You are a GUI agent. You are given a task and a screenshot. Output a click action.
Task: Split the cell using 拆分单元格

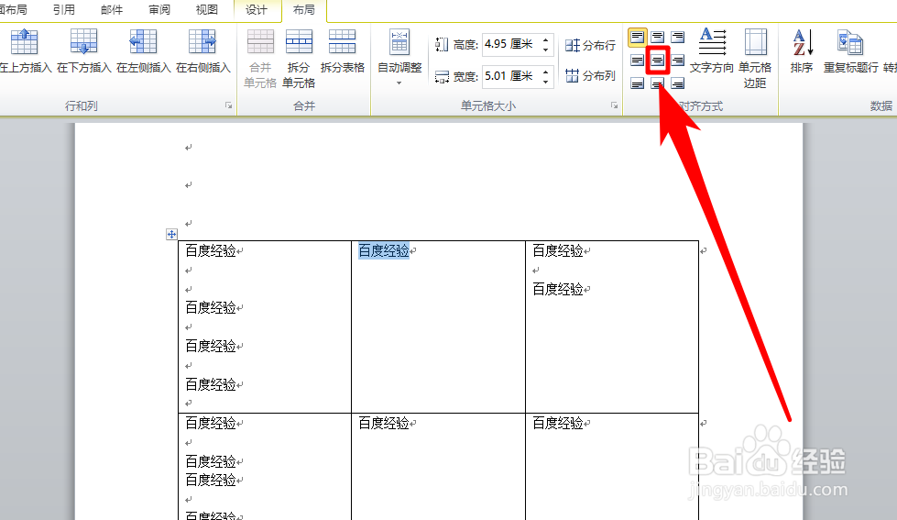click(x=299, y=59)
